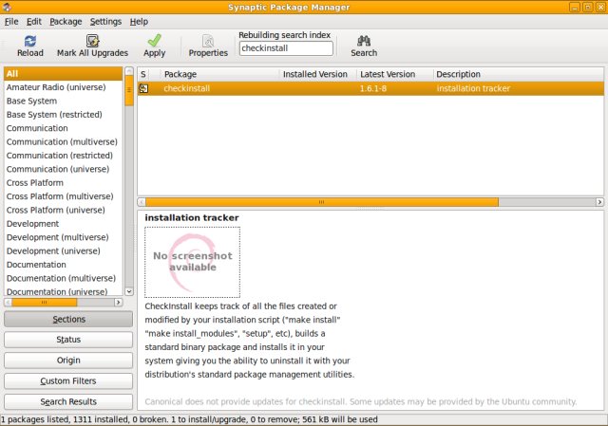
Task: Click the quick search input field
Action: point(285,47)
